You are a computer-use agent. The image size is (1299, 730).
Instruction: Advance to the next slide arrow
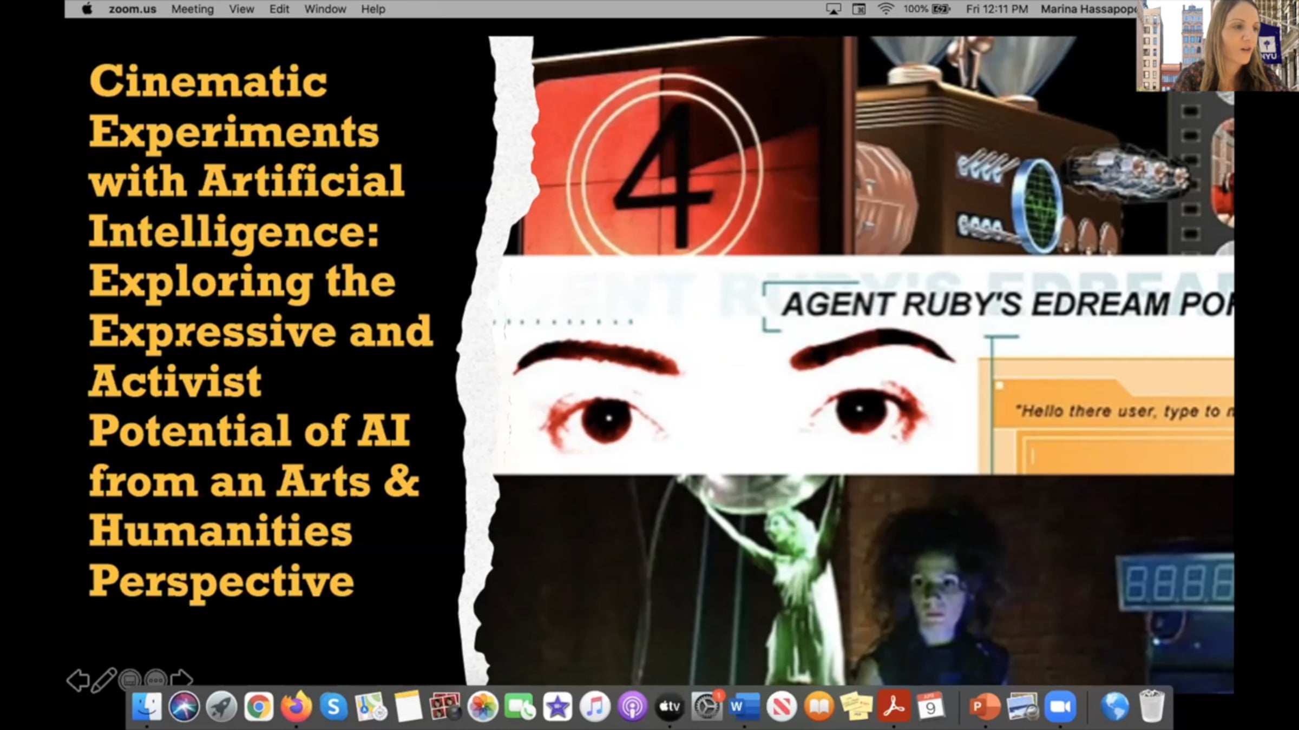[x=181, y=679]
